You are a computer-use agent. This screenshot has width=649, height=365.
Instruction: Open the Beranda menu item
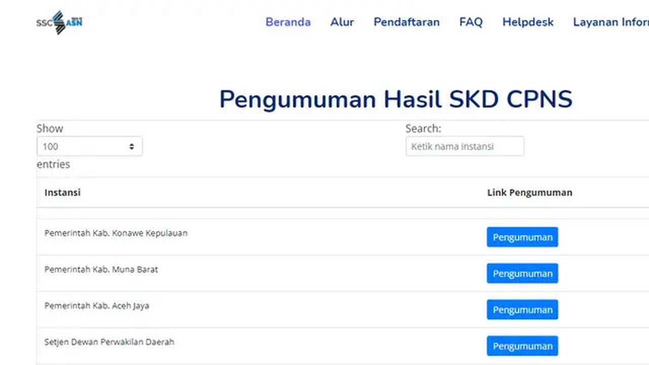[x=288, y=22]
